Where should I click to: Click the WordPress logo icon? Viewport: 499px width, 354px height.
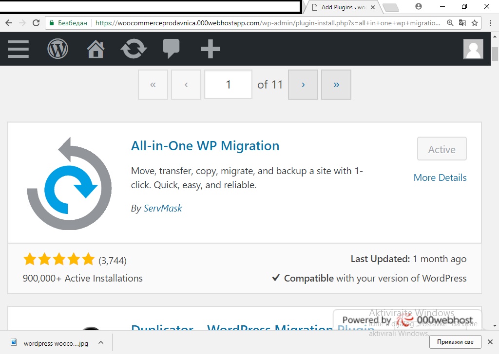pos(58,49)
